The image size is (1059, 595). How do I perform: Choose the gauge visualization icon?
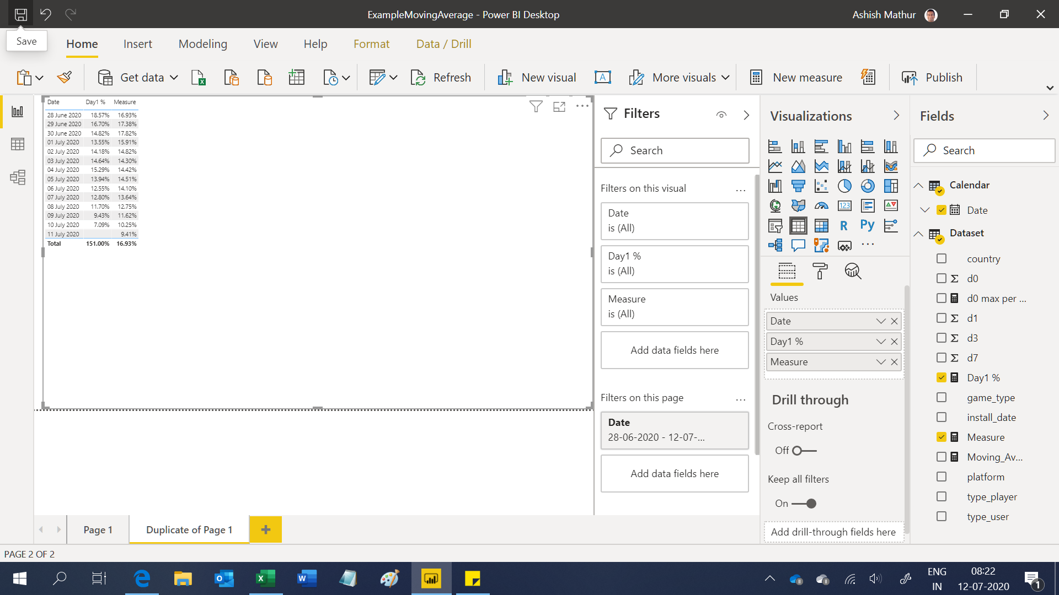click(x=821, y=206)
